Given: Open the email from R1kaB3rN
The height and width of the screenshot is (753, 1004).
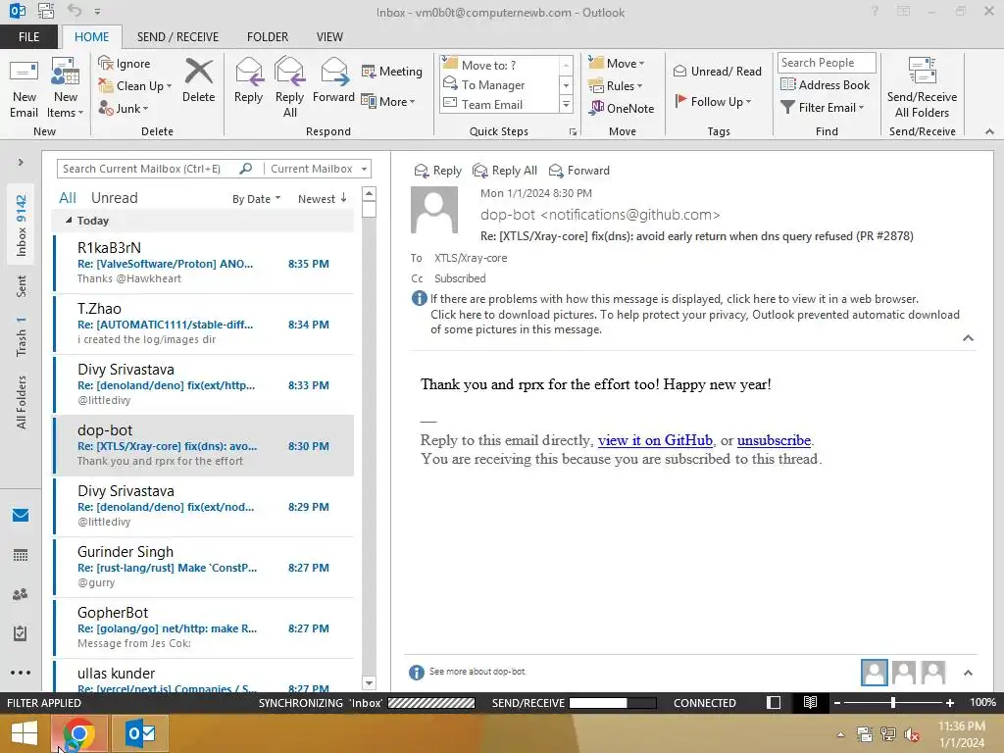Looking at the screenshot, I should coord(204,263).
